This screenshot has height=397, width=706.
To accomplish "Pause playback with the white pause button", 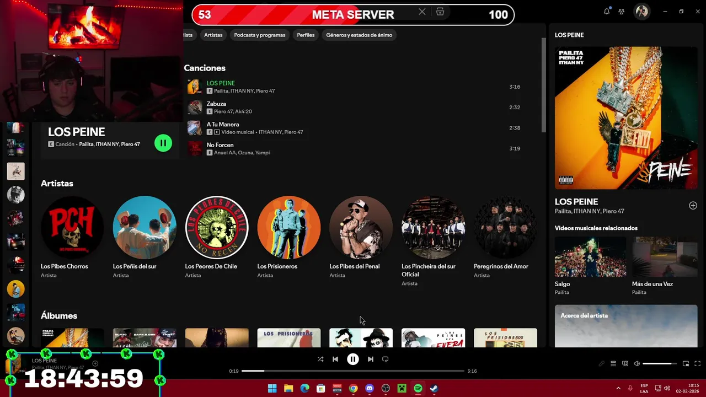I will 353,359.
